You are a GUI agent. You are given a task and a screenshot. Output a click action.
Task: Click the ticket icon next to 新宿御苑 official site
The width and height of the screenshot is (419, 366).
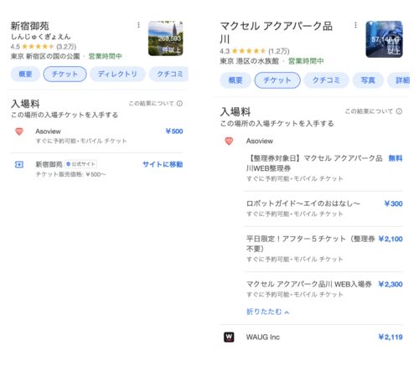click(x=19, y=165)
